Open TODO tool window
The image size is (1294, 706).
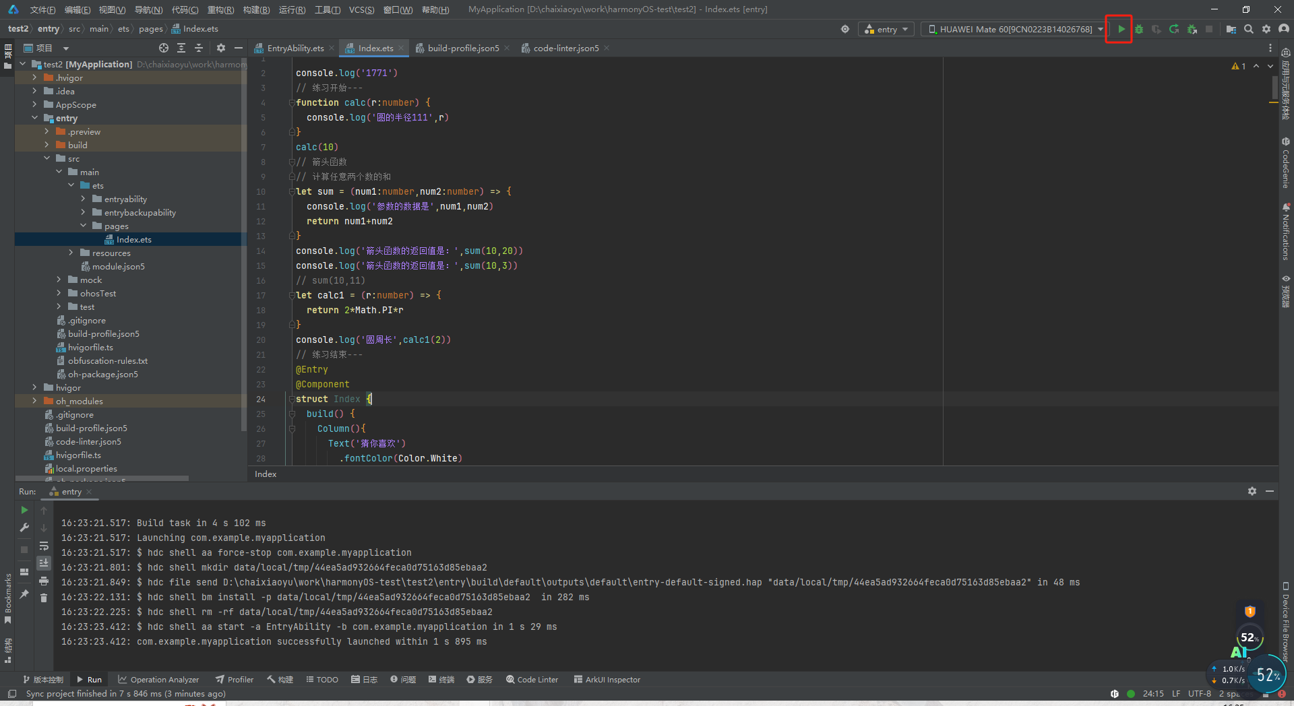tap(322, 679)
